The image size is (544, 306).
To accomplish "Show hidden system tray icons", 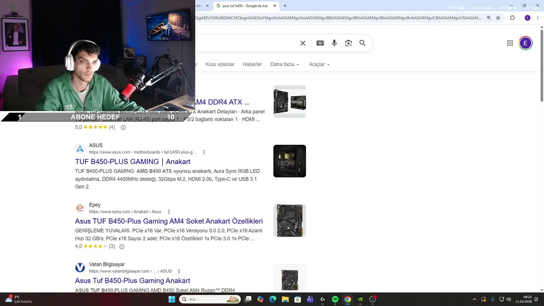I will 474,299.
